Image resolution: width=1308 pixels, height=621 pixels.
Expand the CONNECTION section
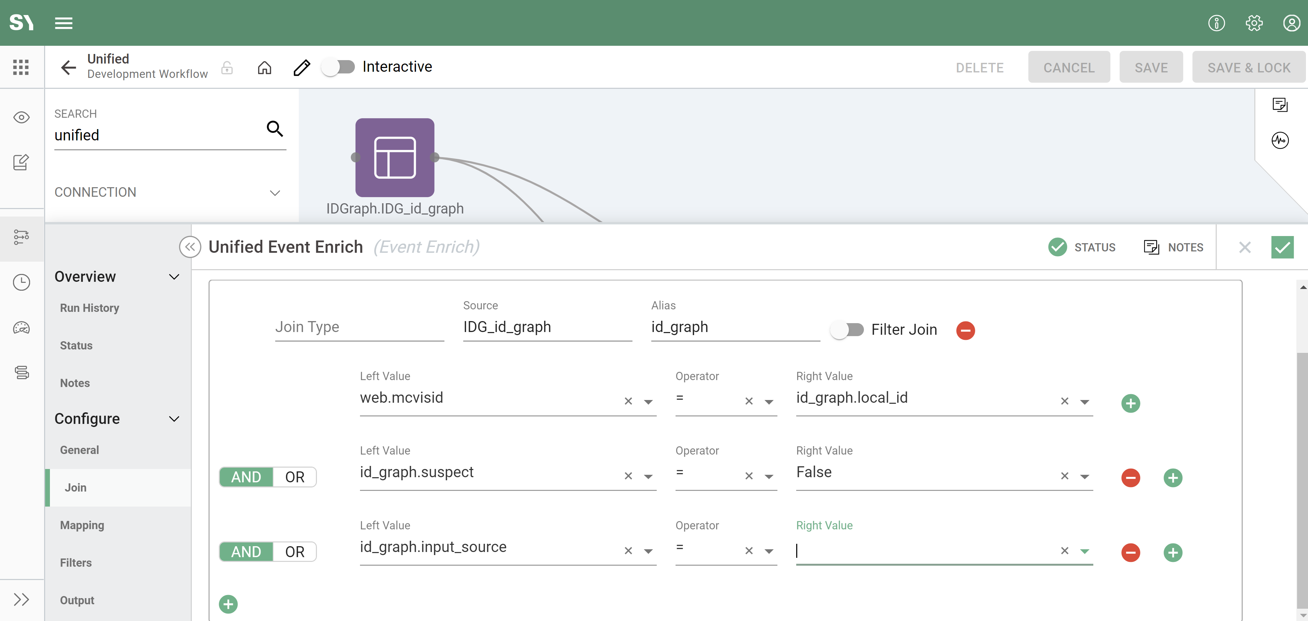(x=275, y=193)
